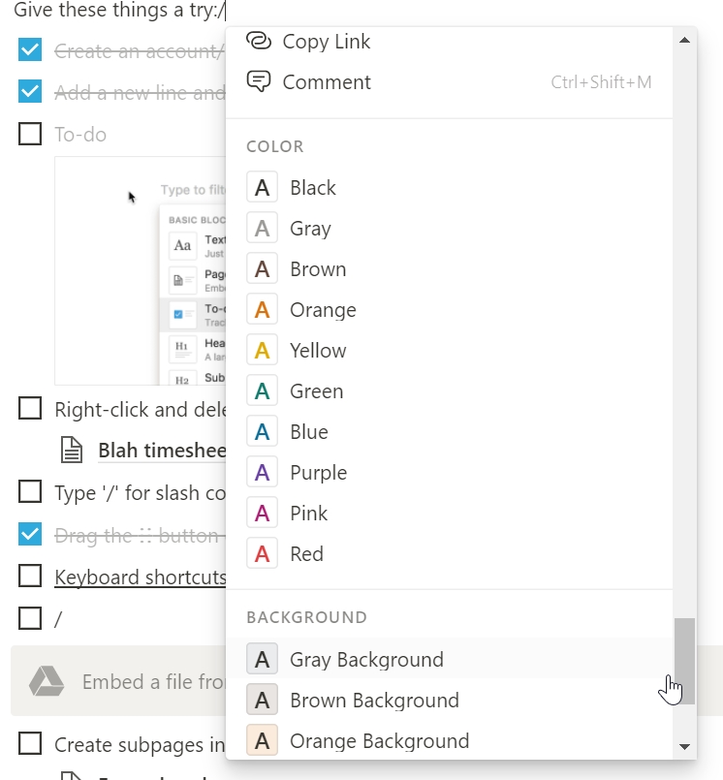Open the Keyboard shortcuts link

(x=140, y=577)
